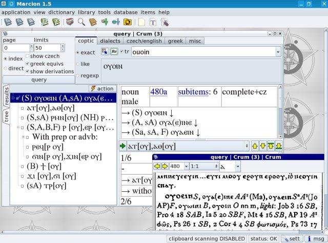Open the 480 page number dropdown

point(186,167)
